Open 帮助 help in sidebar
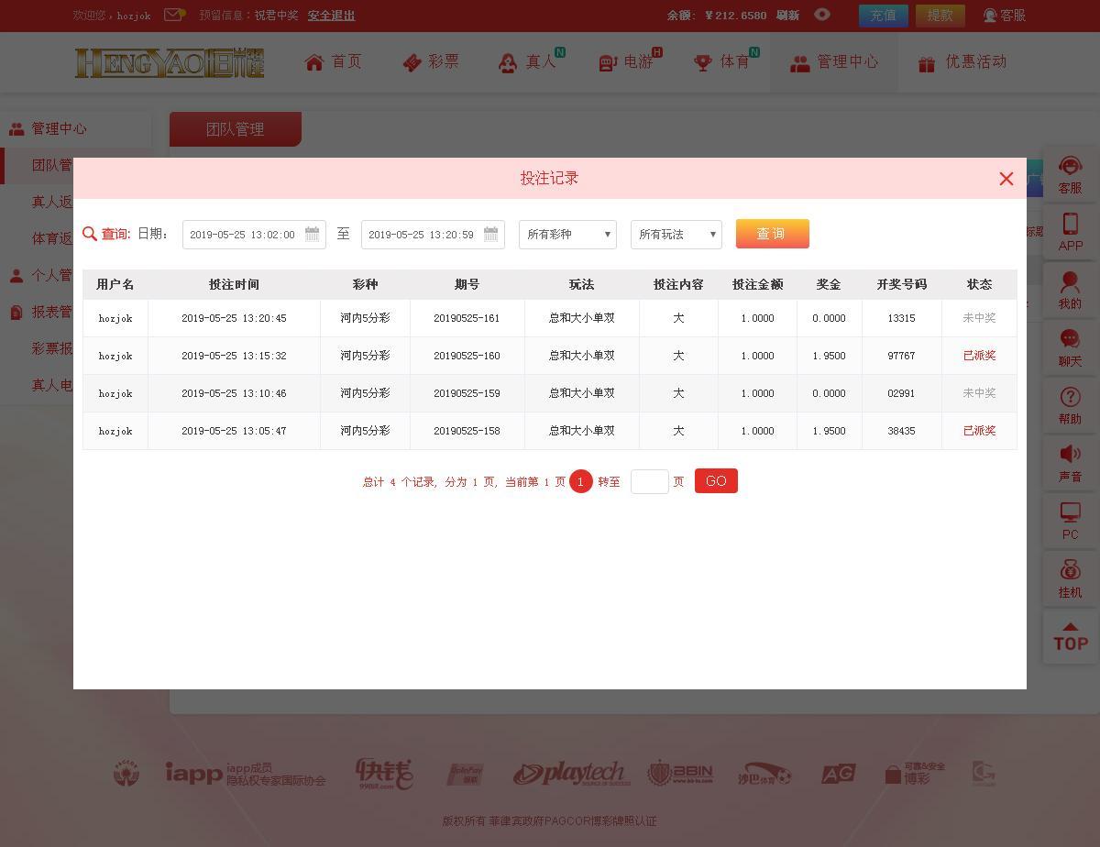The width and height of the screenshot is (1100, 847). point(1070,406)
